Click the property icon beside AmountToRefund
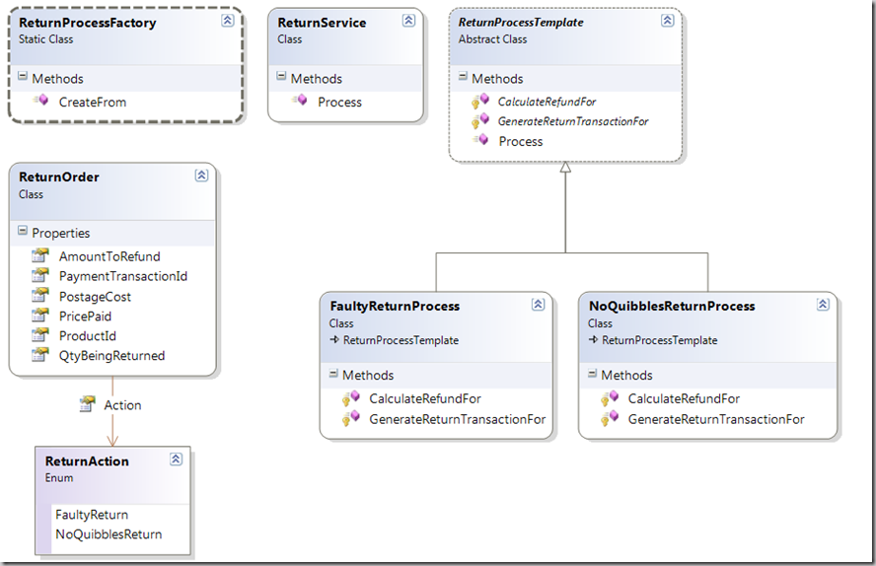The height and width of the screenshot is (566, 876). click(x=40, y=256)
